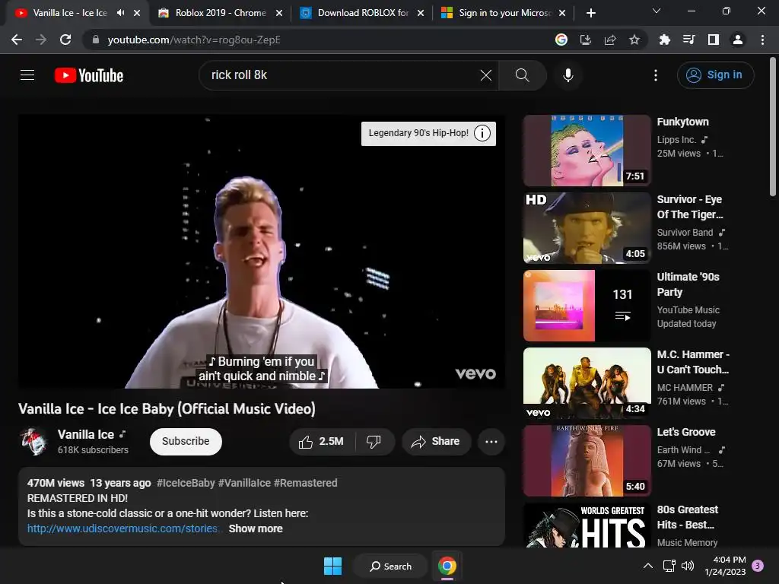Image resolution: width=779 pixels, height=584 pixels.
Task: Open M.C. Hammer U Can't Touch thumbnail
Action: [x=587, y=383]
